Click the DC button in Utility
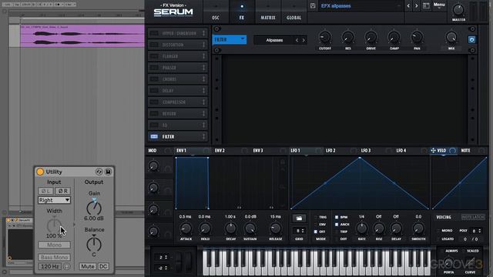This screenshot has height=277, width=493. [103, 266]
